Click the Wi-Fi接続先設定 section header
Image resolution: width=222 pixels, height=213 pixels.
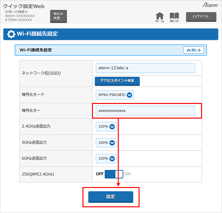(36, 50)
